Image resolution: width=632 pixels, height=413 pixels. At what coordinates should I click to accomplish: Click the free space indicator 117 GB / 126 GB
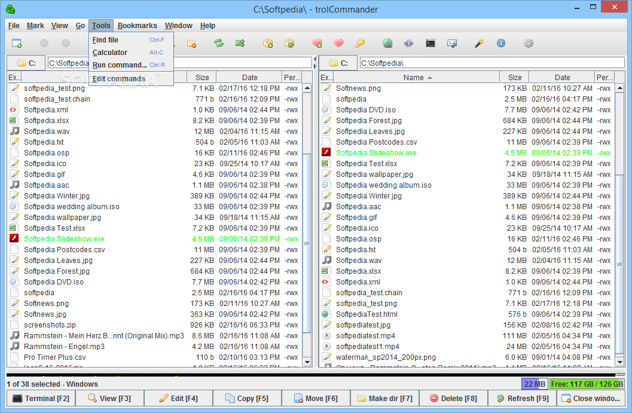[x=587, y=384]
